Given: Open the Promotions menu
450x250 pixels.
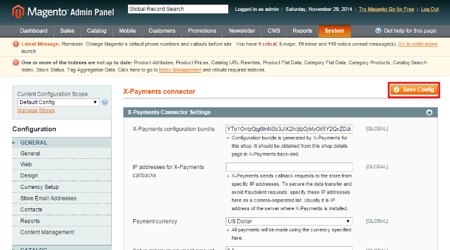Looking at the screenshot, I should click(202, 31).
